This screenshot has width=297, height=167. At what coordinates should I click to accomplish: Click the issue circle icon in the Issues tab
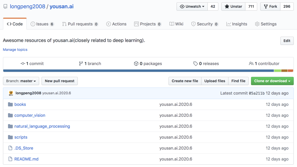tap(33, 24)
